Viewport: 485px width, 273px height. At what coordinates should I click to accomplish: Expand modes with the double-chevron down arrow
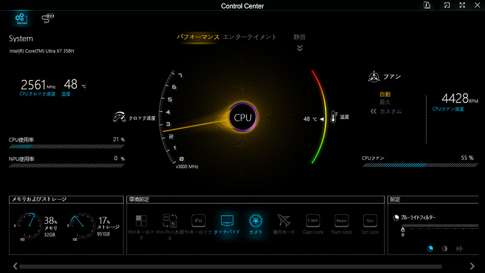click(299, 48)
